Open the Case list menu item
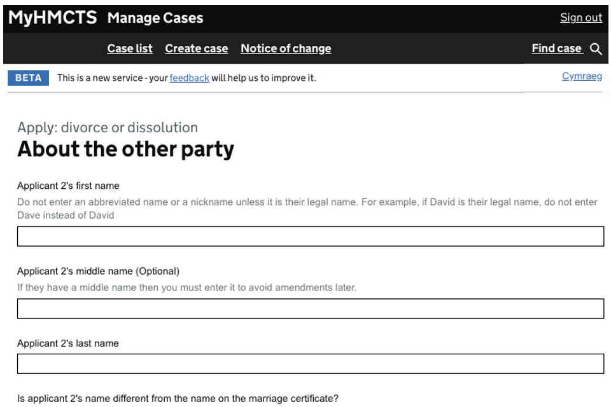This screenshot has width=611, height=407. (x=130, y=49)
